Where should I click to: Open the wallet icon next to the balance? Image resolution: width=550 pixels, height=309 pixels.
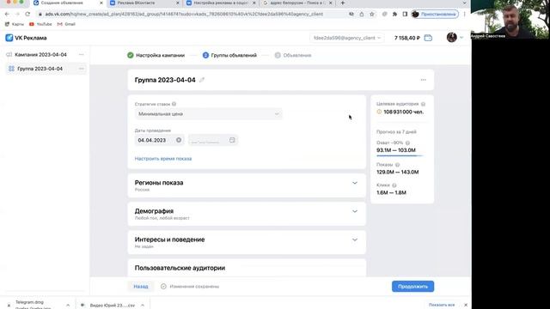428,38
